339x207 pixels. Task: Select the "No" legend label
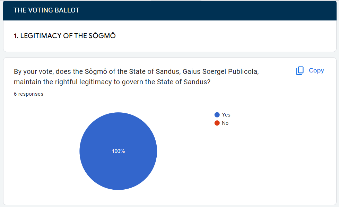tap(225, 123)
